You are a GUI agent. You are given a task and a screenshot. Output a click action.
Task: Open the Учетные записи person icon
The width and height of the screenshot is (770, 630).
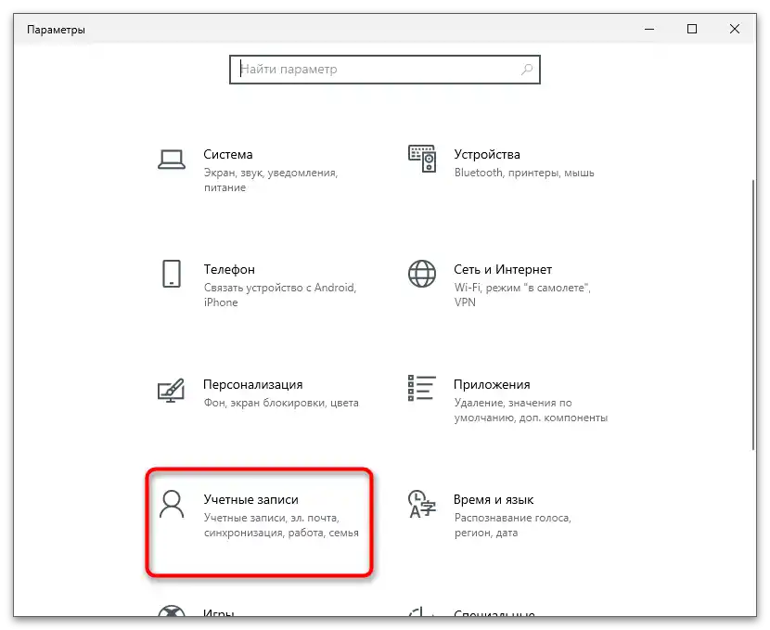[172, 505]
